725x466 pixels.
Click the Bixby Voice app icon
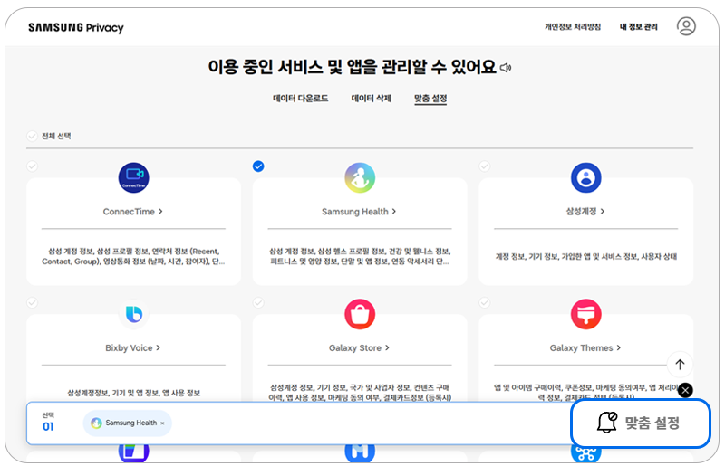(x=133, y=314)
